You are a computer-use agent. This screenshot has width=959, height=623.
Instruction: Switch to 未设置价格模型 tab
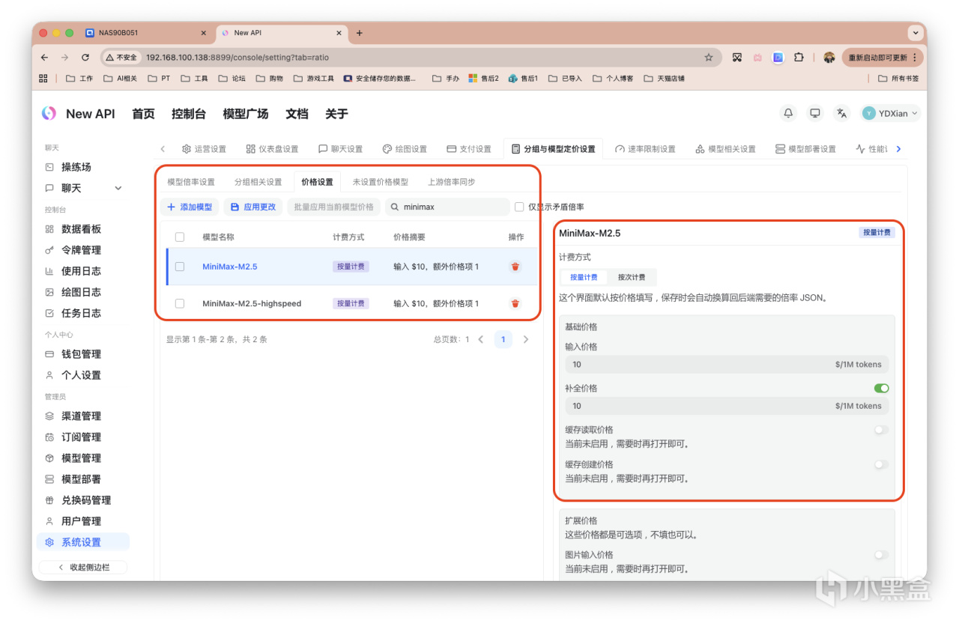pos(381,182)
